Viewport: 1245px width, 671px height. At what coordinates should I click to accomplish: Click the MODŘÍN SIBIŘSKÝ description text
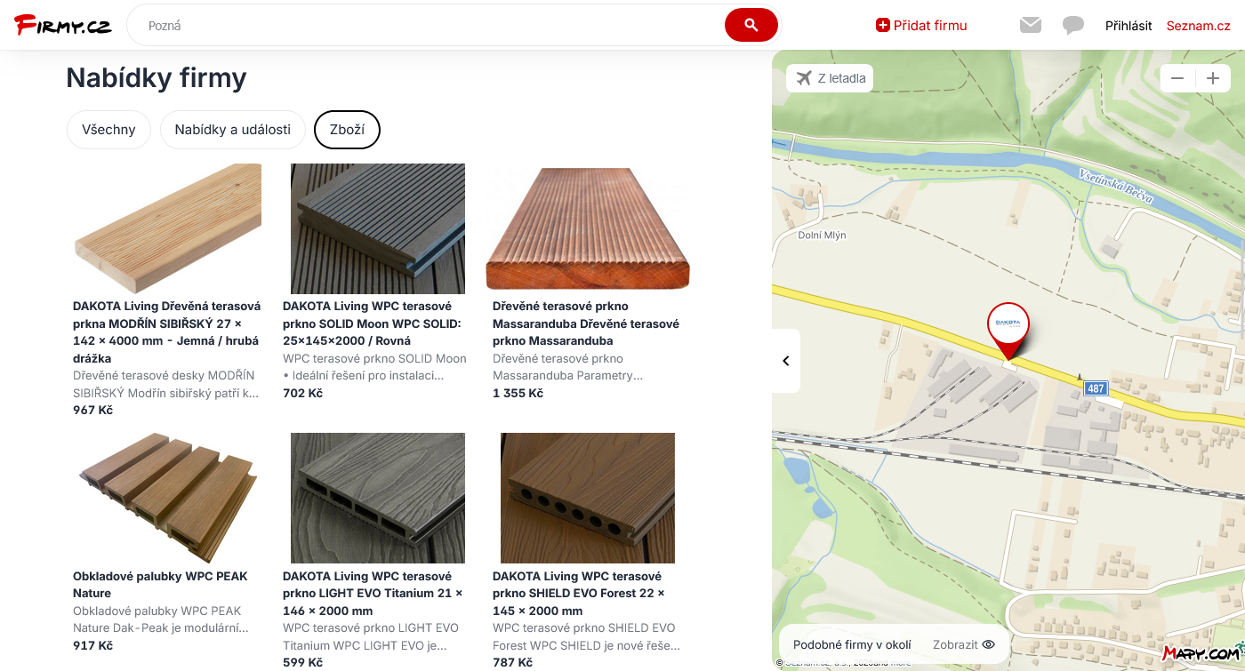166,384
